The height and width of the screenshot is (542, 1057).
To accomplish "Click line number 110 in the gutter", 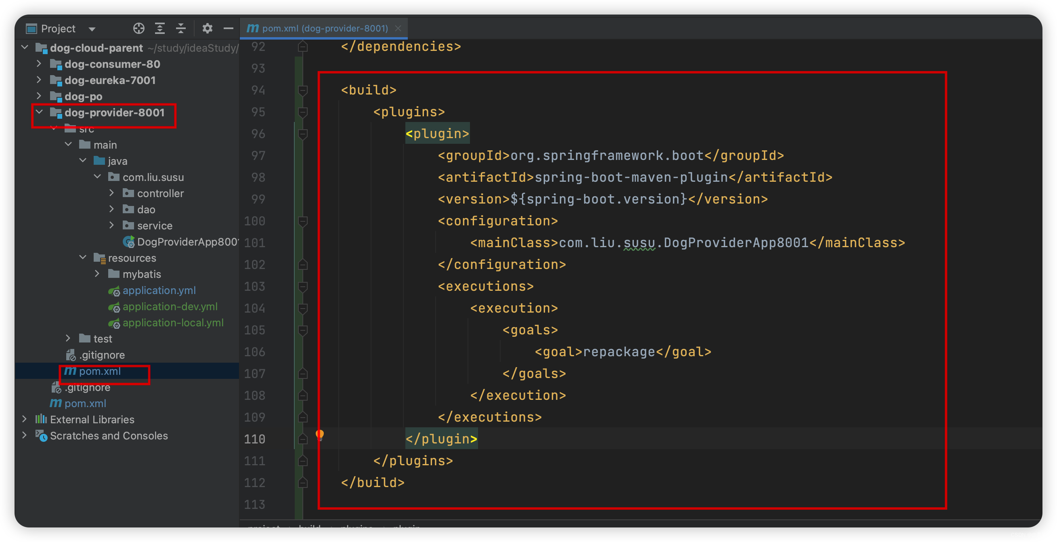I will pyautogui.click(x=255, y=439).
